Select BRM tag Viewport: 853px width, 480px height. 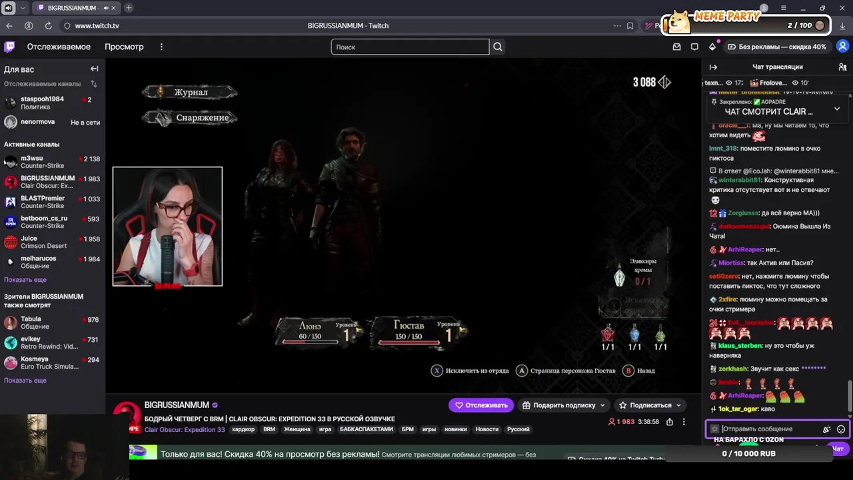coord(269,429)
